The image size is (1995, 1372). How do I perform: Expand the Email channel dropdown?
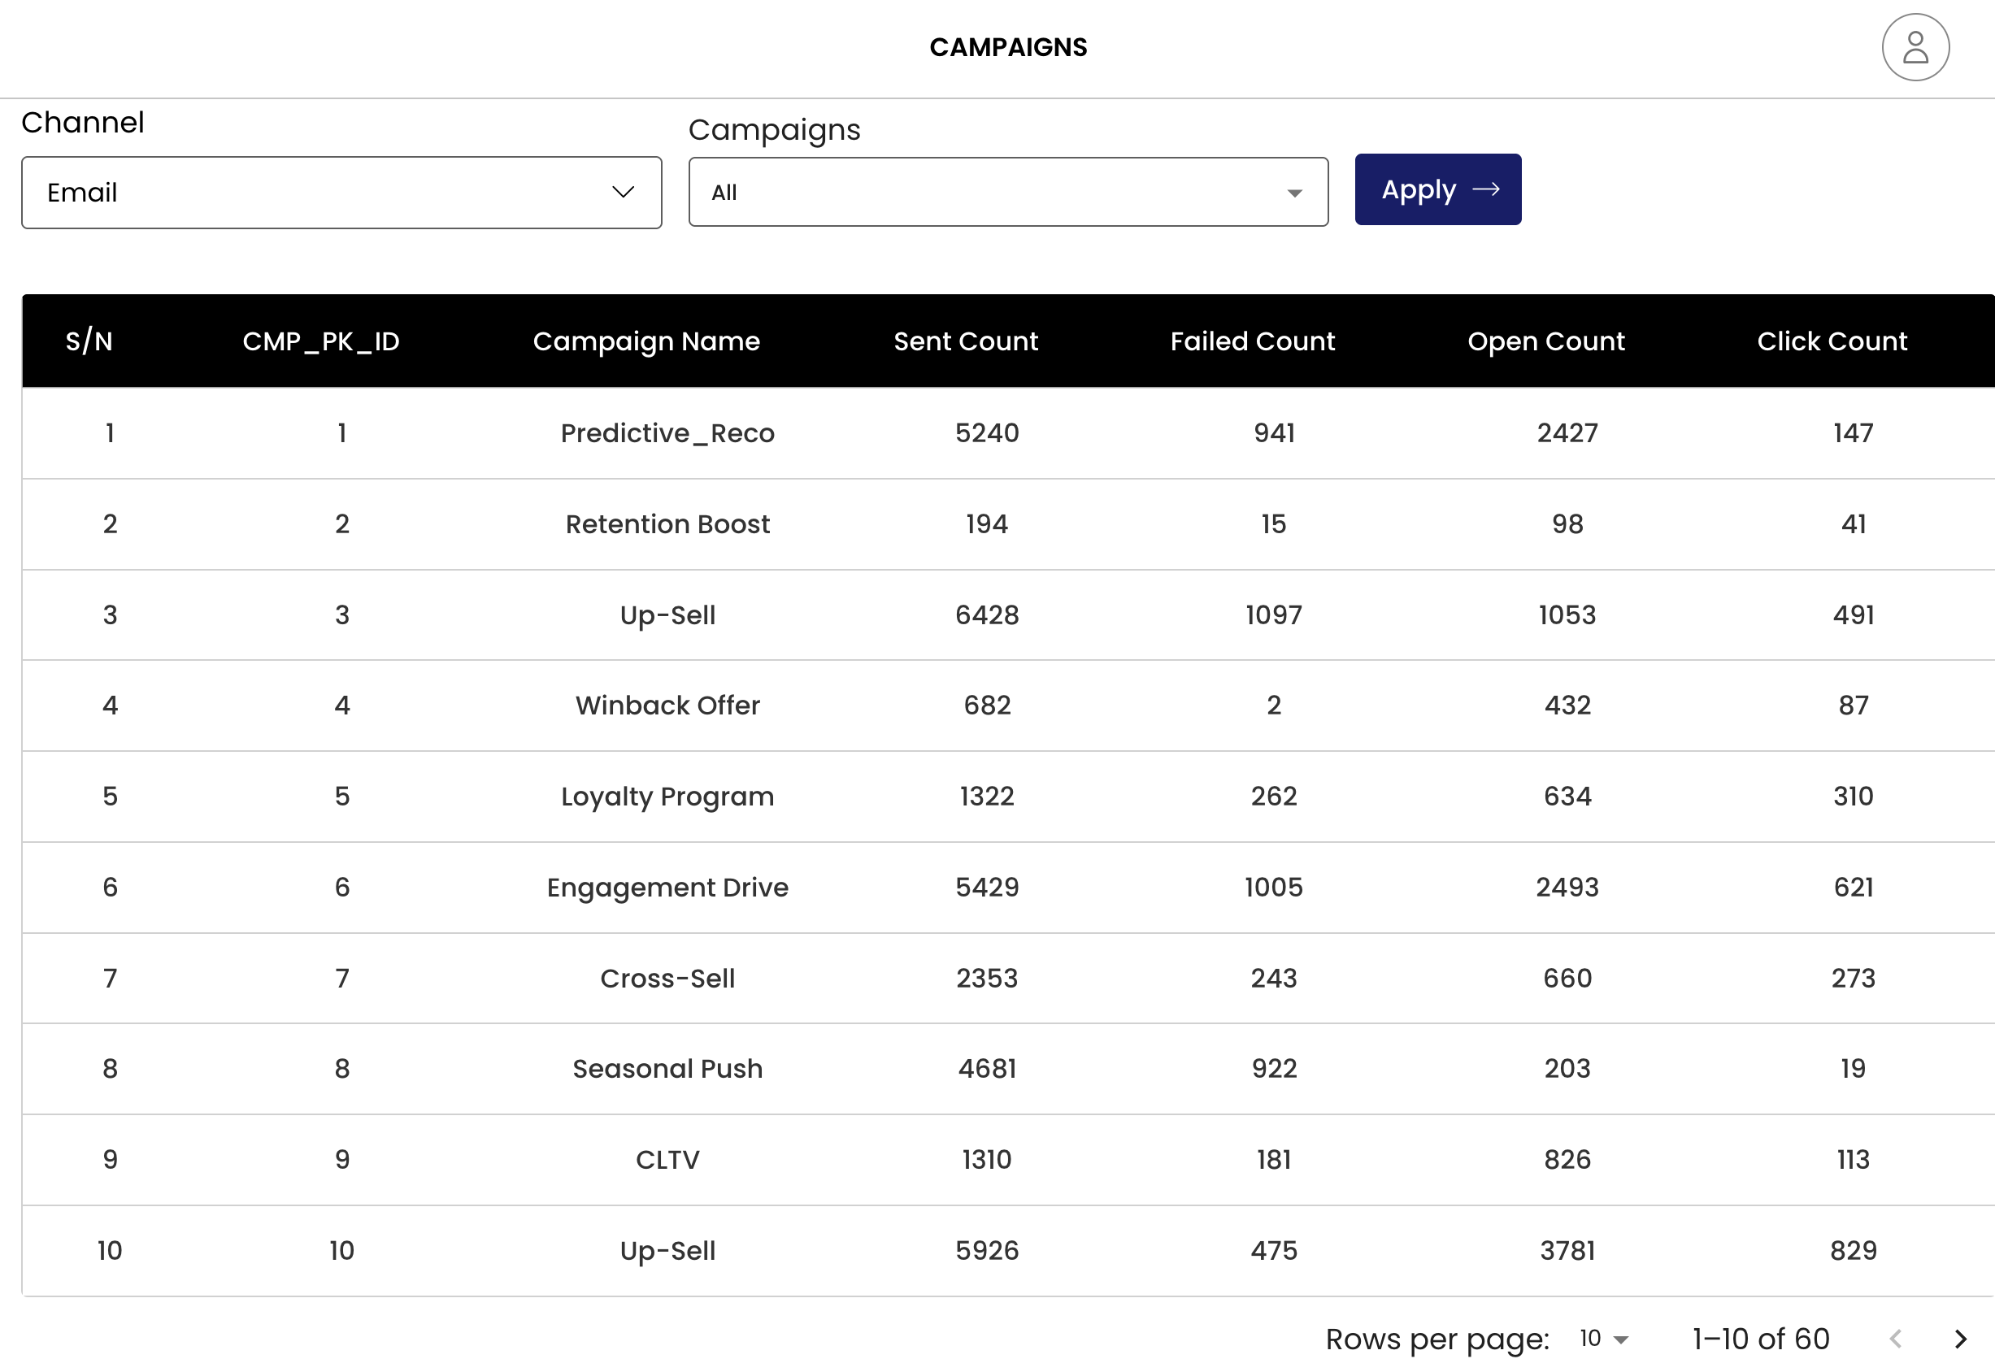click(x=341, y=193)
